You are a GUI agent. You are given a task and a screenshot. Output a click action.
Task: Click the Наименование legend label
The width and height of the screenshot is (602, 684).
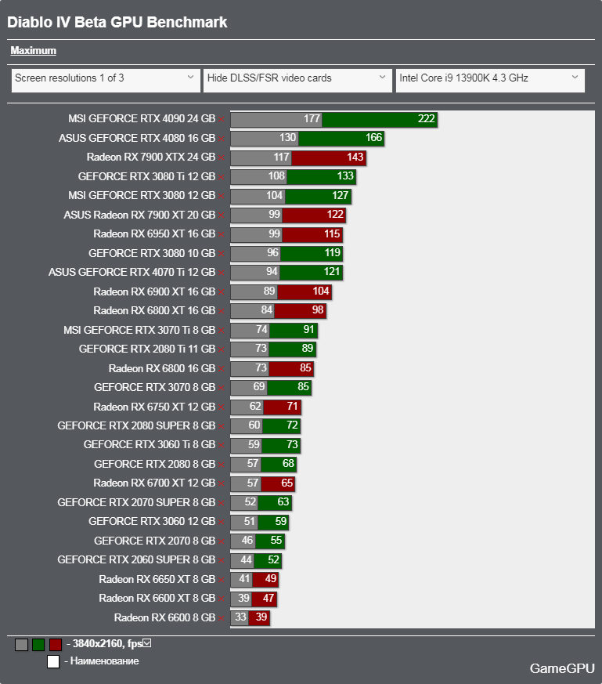[105, 661]
